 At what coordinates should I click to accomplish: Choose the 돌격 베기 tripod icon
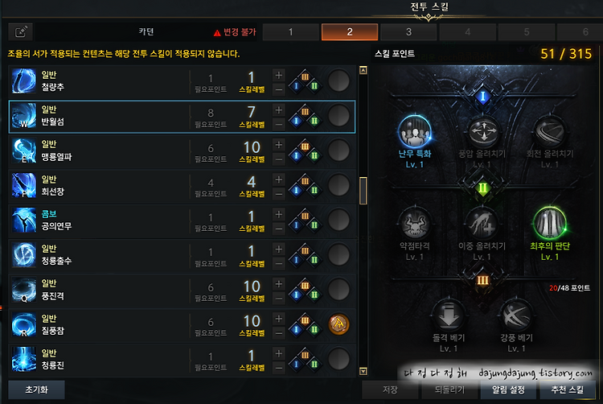coord(449,315)
